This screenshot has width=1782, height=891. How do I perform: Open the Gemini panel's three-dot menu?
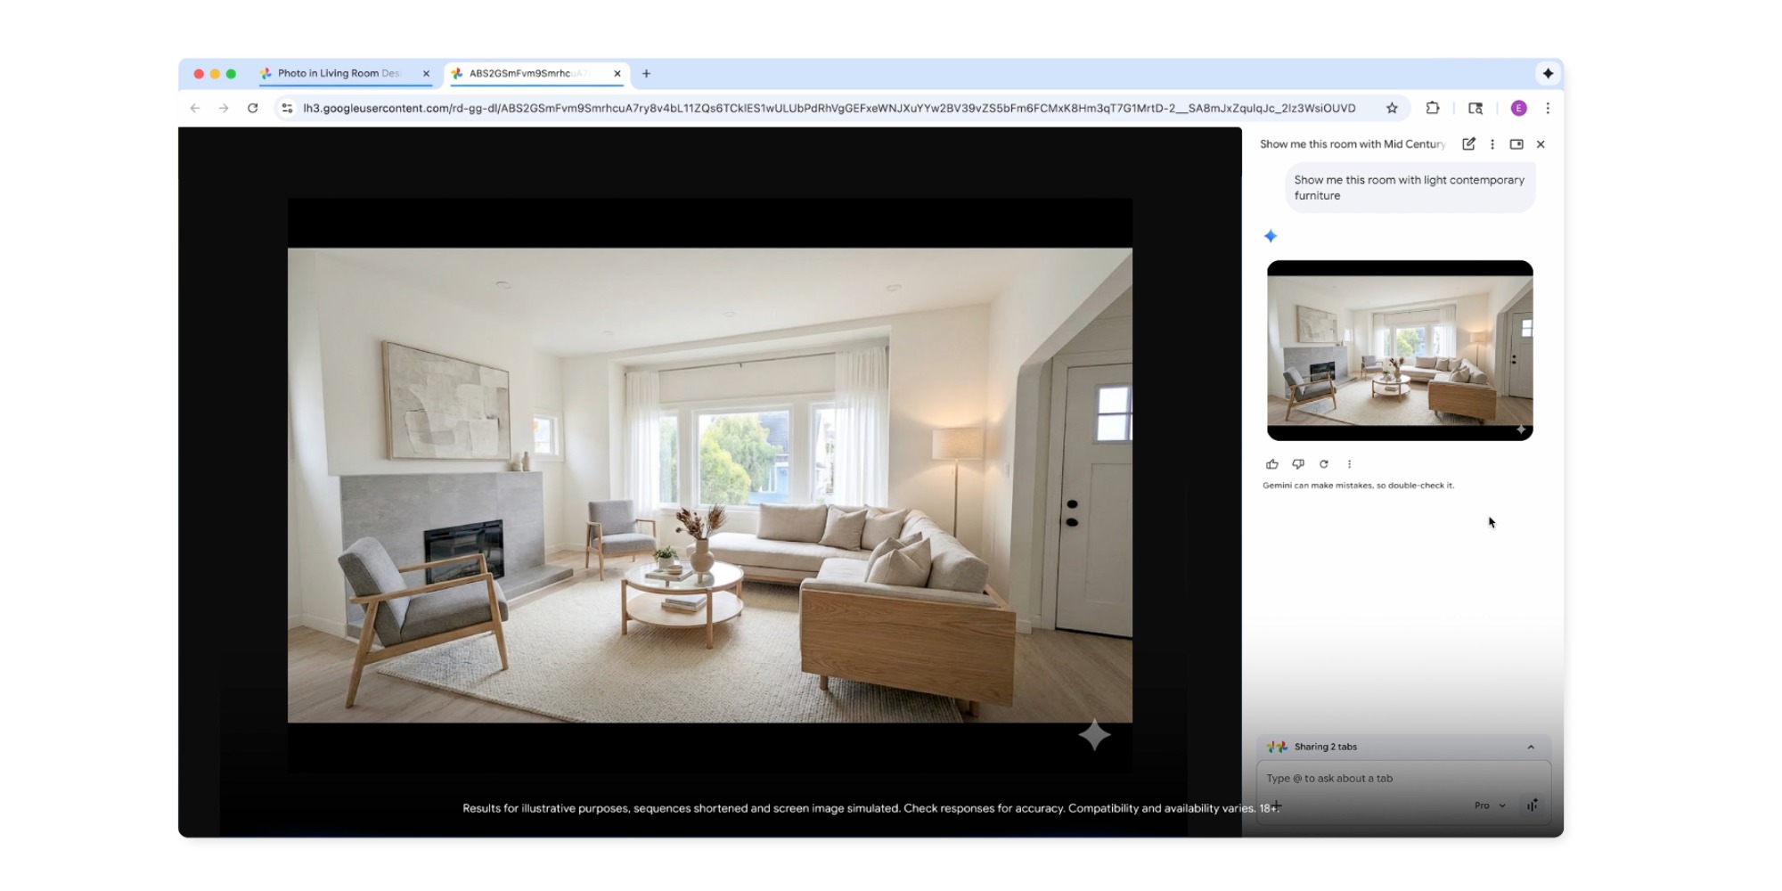[1492, 144]
